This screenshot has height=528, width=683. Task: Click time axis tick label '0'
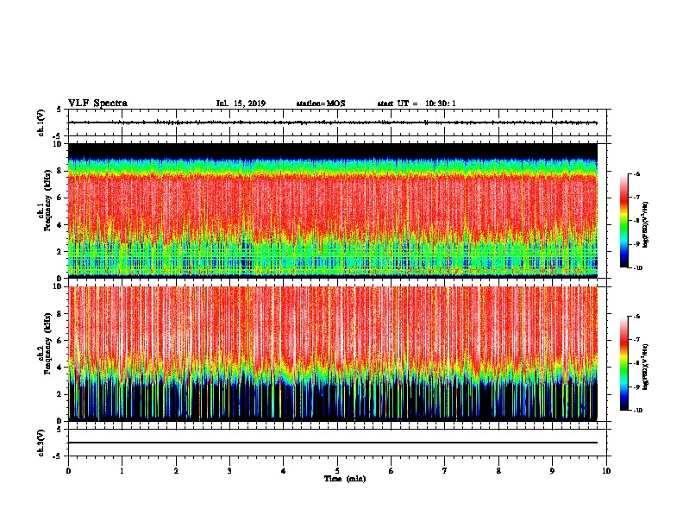point(68,471)
